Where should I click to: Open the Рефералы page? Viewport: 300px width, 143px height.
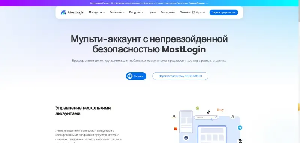point(168,12)
